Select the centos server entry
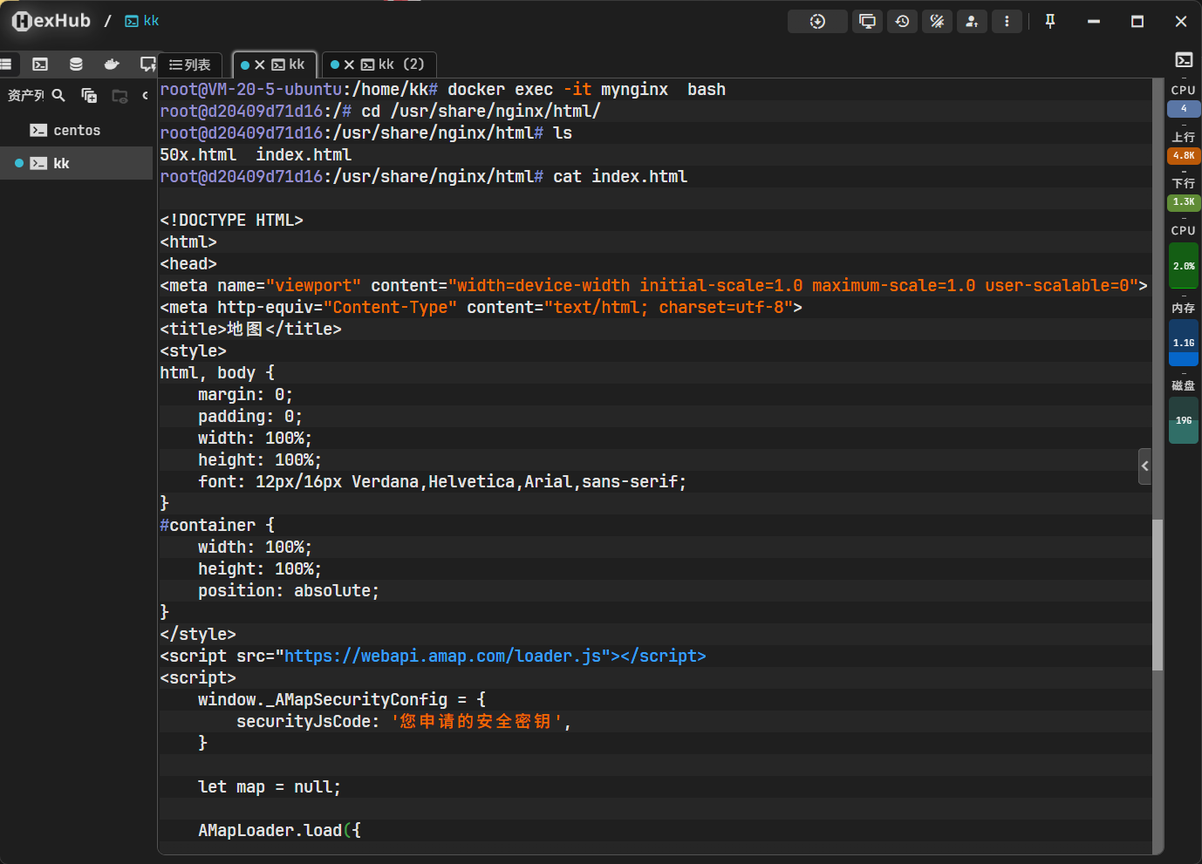 pos(76,130)
